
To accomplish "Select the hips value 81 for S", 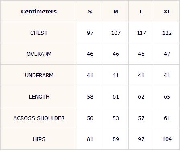I will 90,139.
